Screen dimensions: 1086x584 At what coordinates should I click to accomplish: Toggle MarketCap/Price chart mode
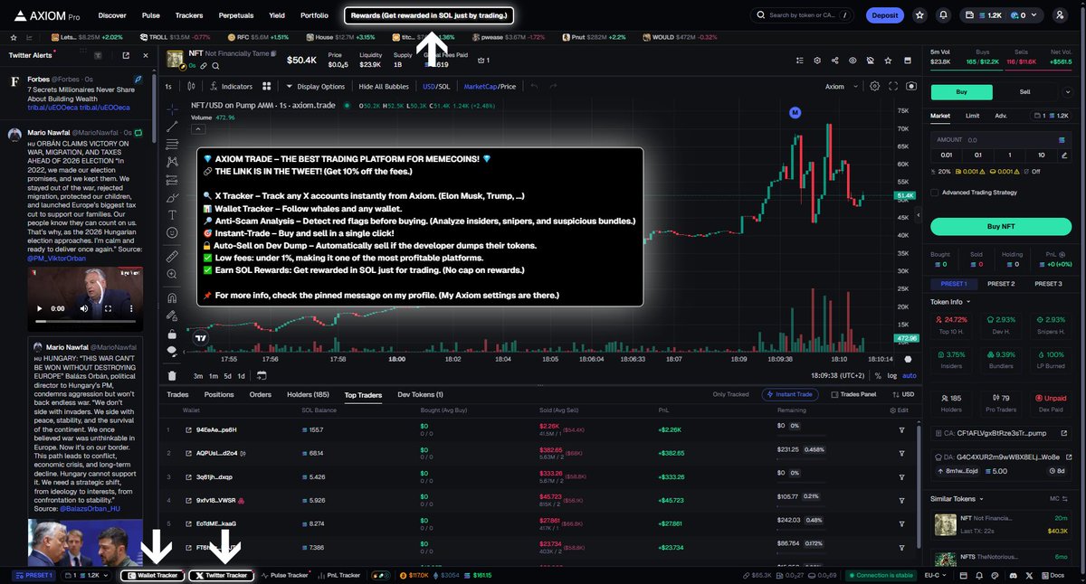click(x=490, y=87)
